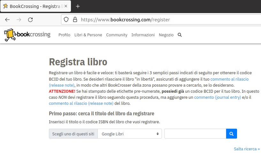Open a new tab with the plus icon

78,6
